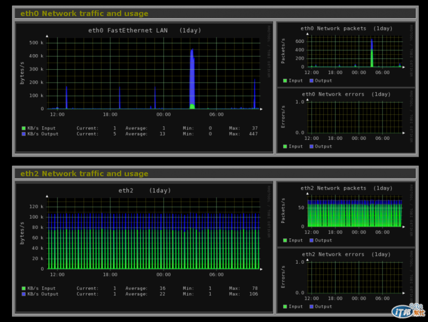The height and width of the screenshot is (322, 428).
Task: Open the eth2 Network packets graph
Action: pyautogui.click(x=346, y=214)
